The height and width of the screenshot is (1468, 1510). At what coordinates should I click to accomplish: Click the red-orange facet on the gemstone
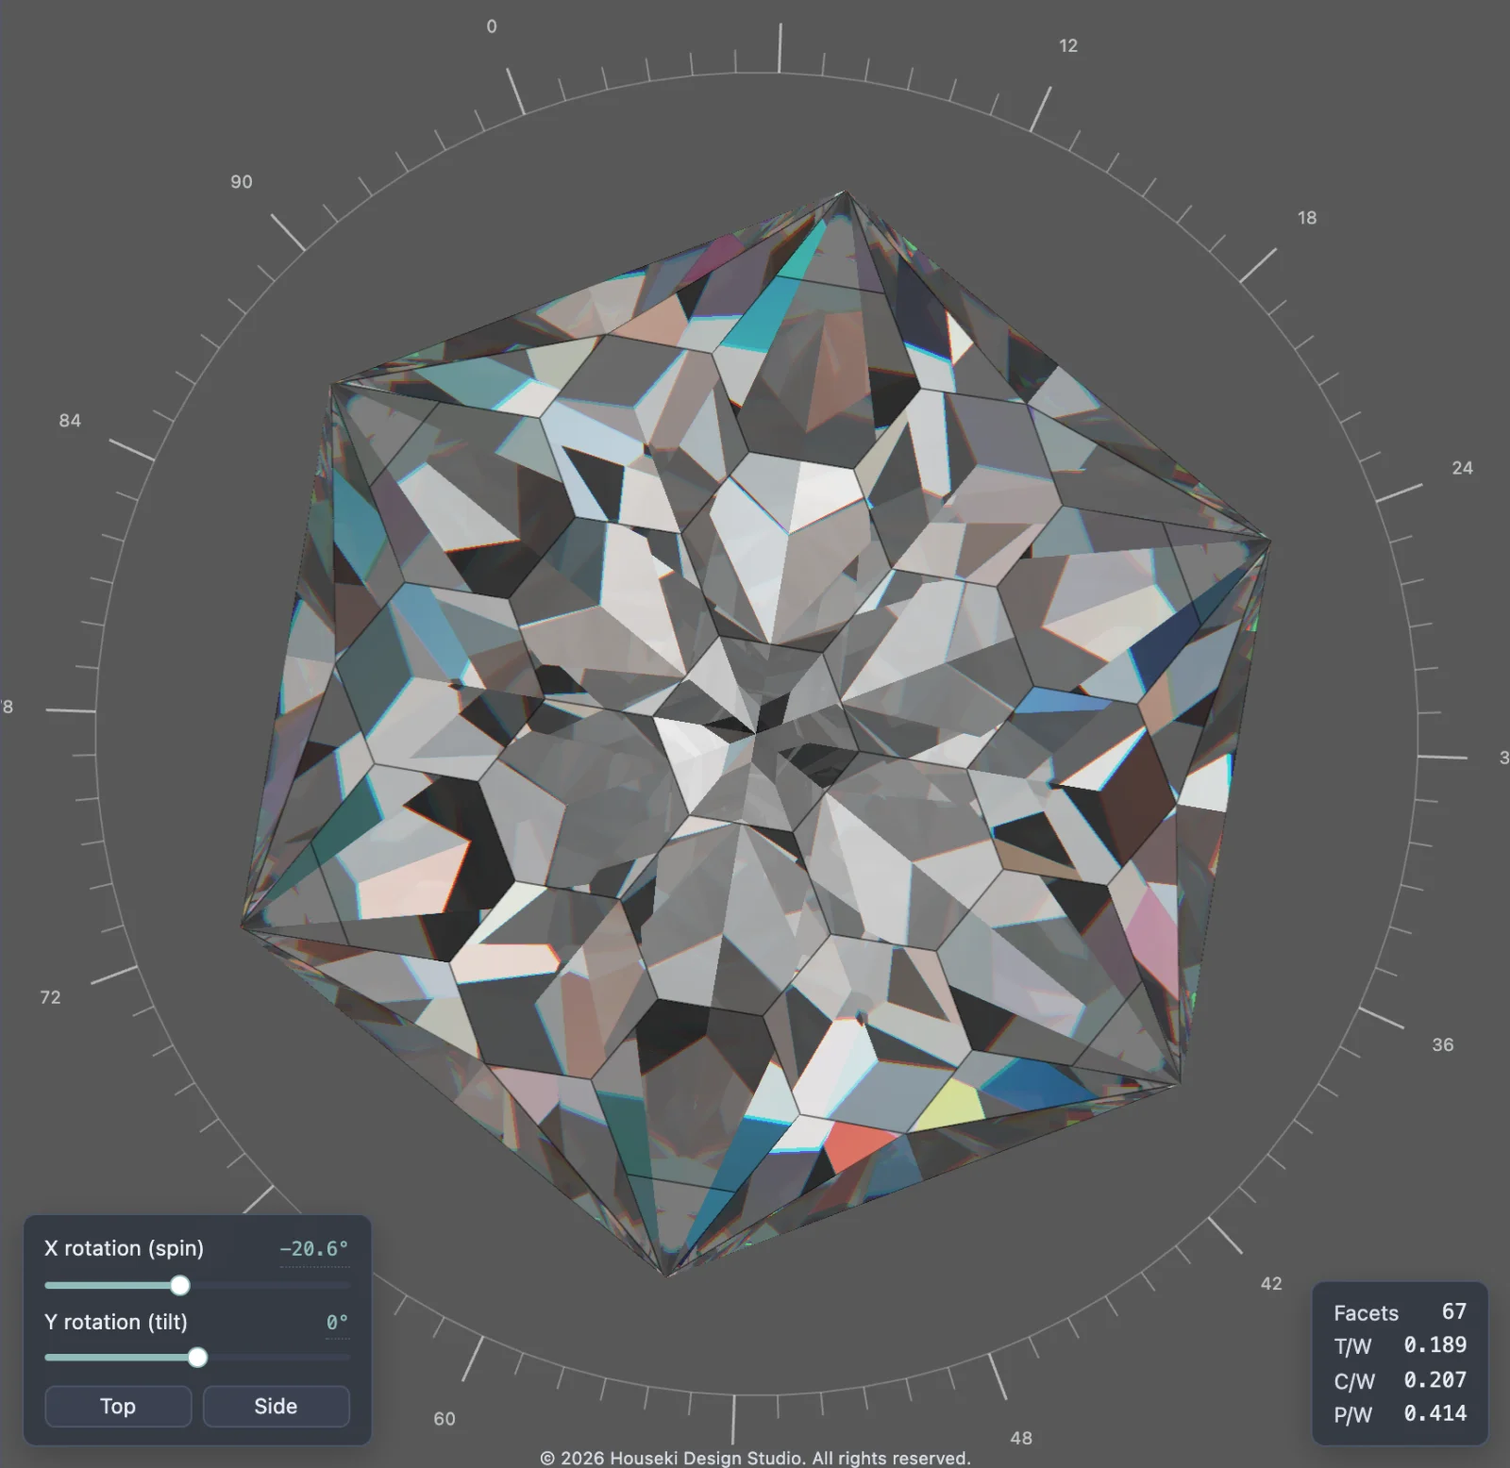857,1144
